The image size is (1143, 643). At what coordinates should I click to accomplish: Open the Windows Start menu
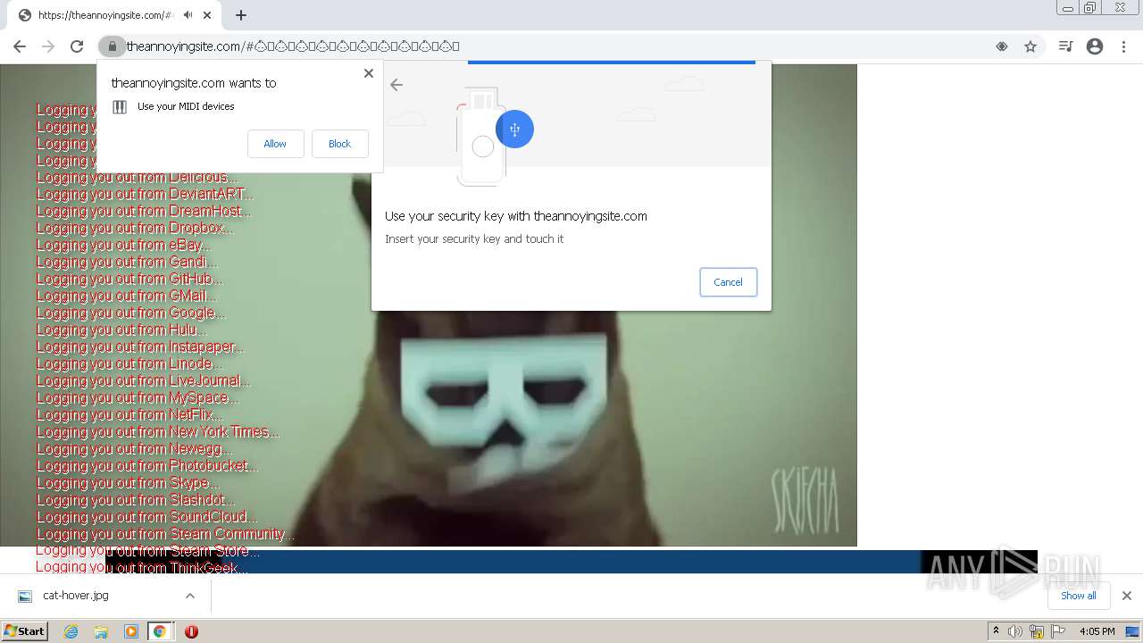point(25,631)
